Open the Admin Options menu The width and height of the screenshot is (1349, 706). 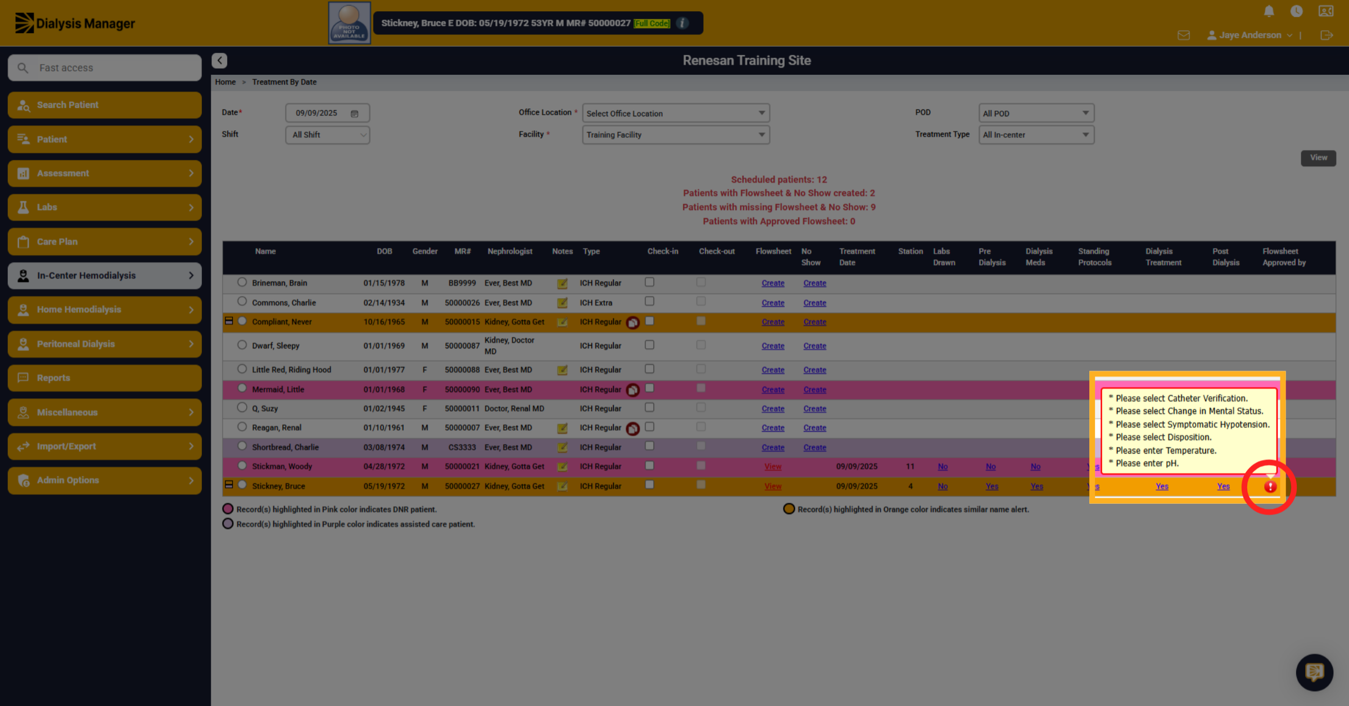point(105,481)
